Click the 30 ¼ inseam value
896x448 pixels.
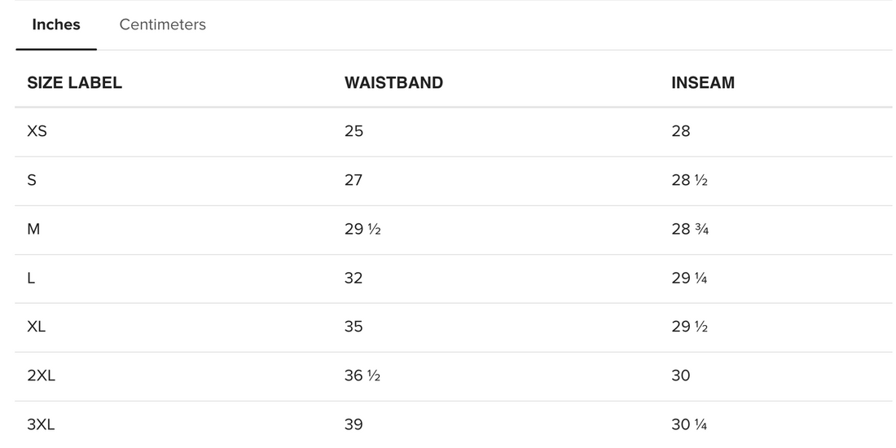tap(689, 424)
